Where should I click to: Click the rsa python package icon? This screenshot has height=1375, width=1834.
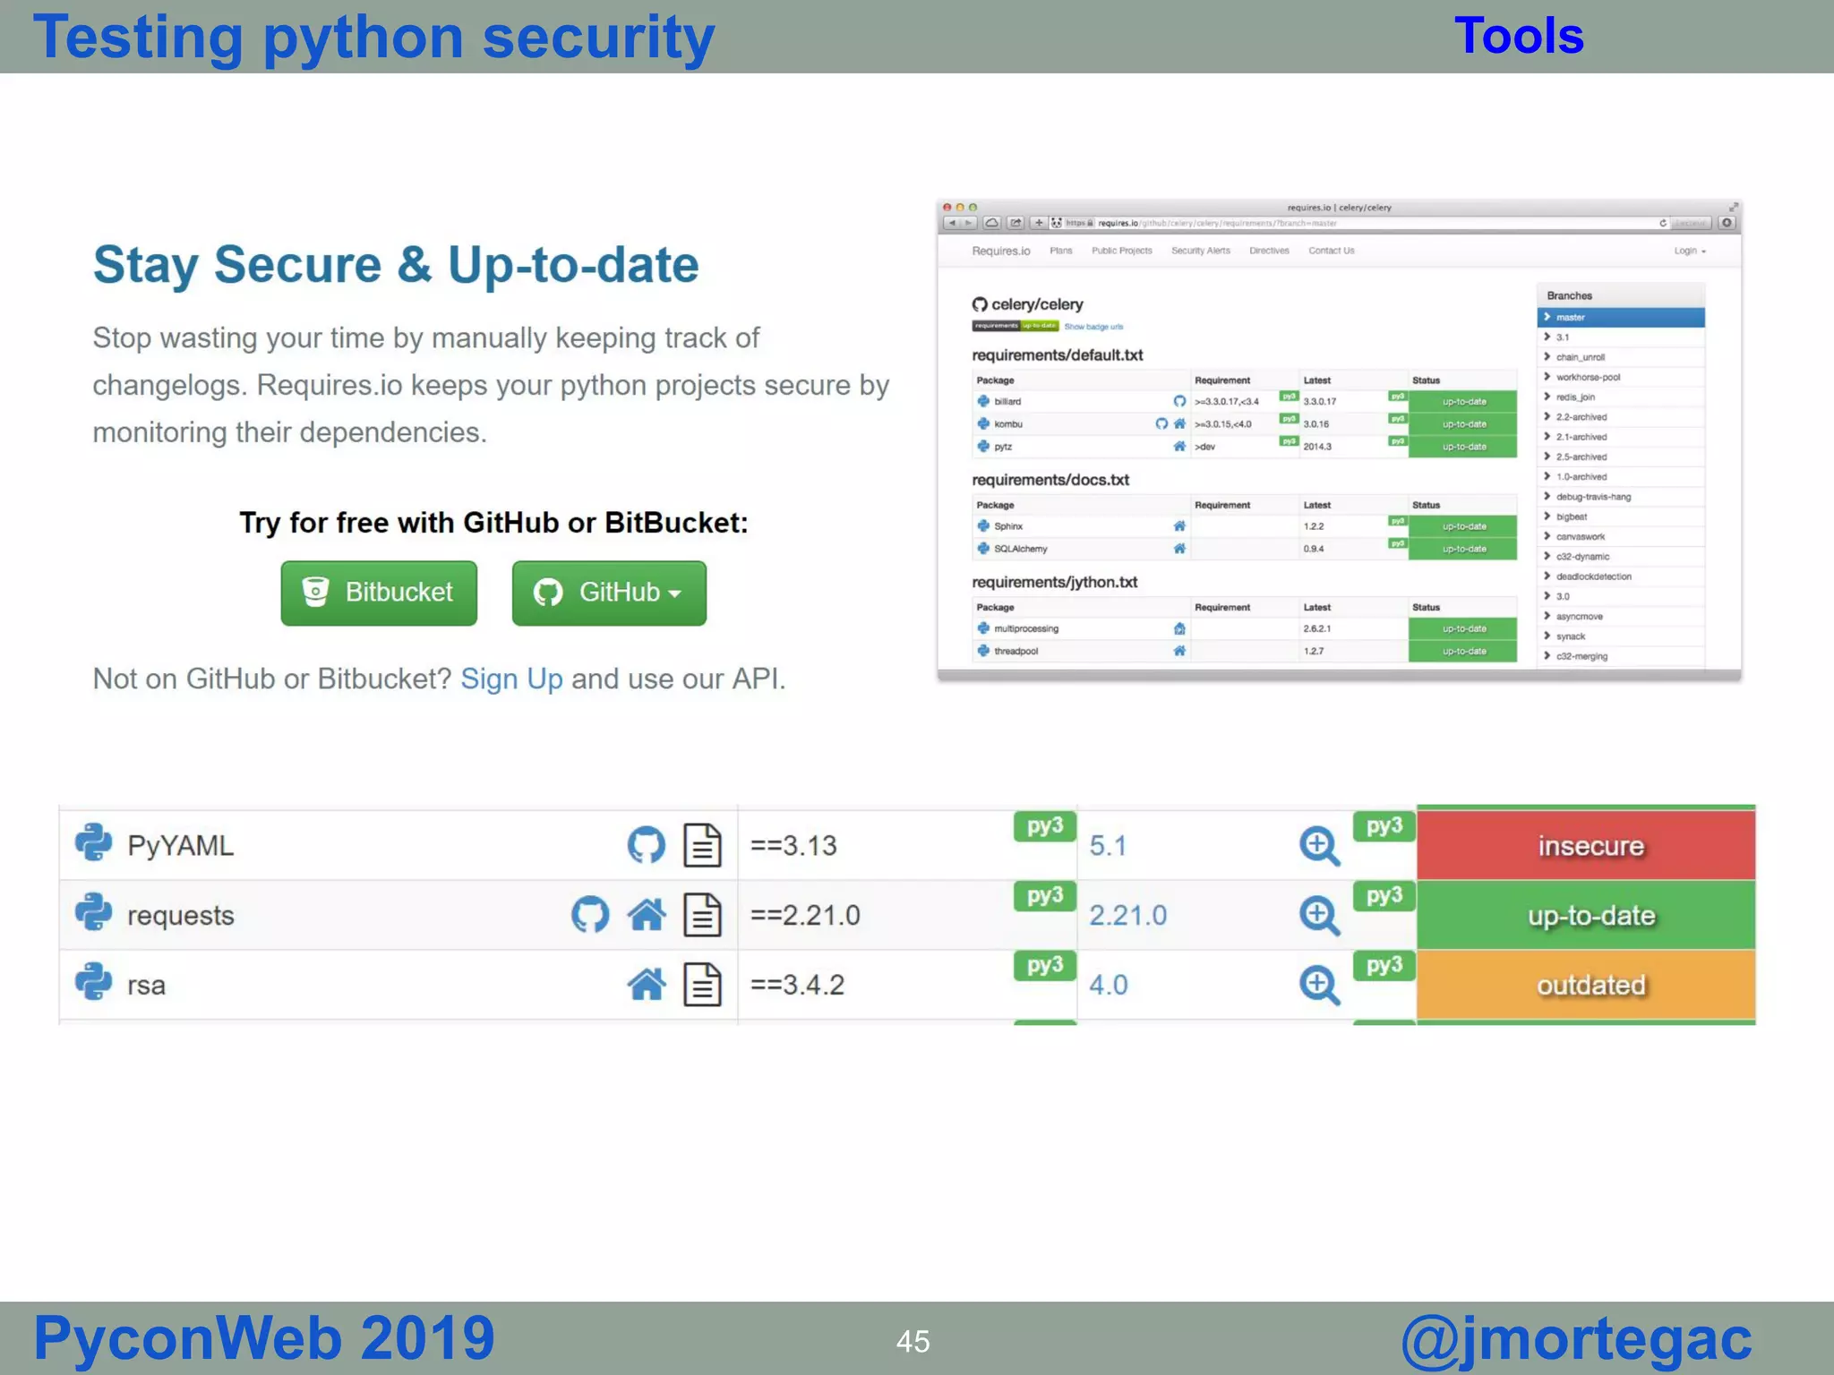[x=93, y=983]
